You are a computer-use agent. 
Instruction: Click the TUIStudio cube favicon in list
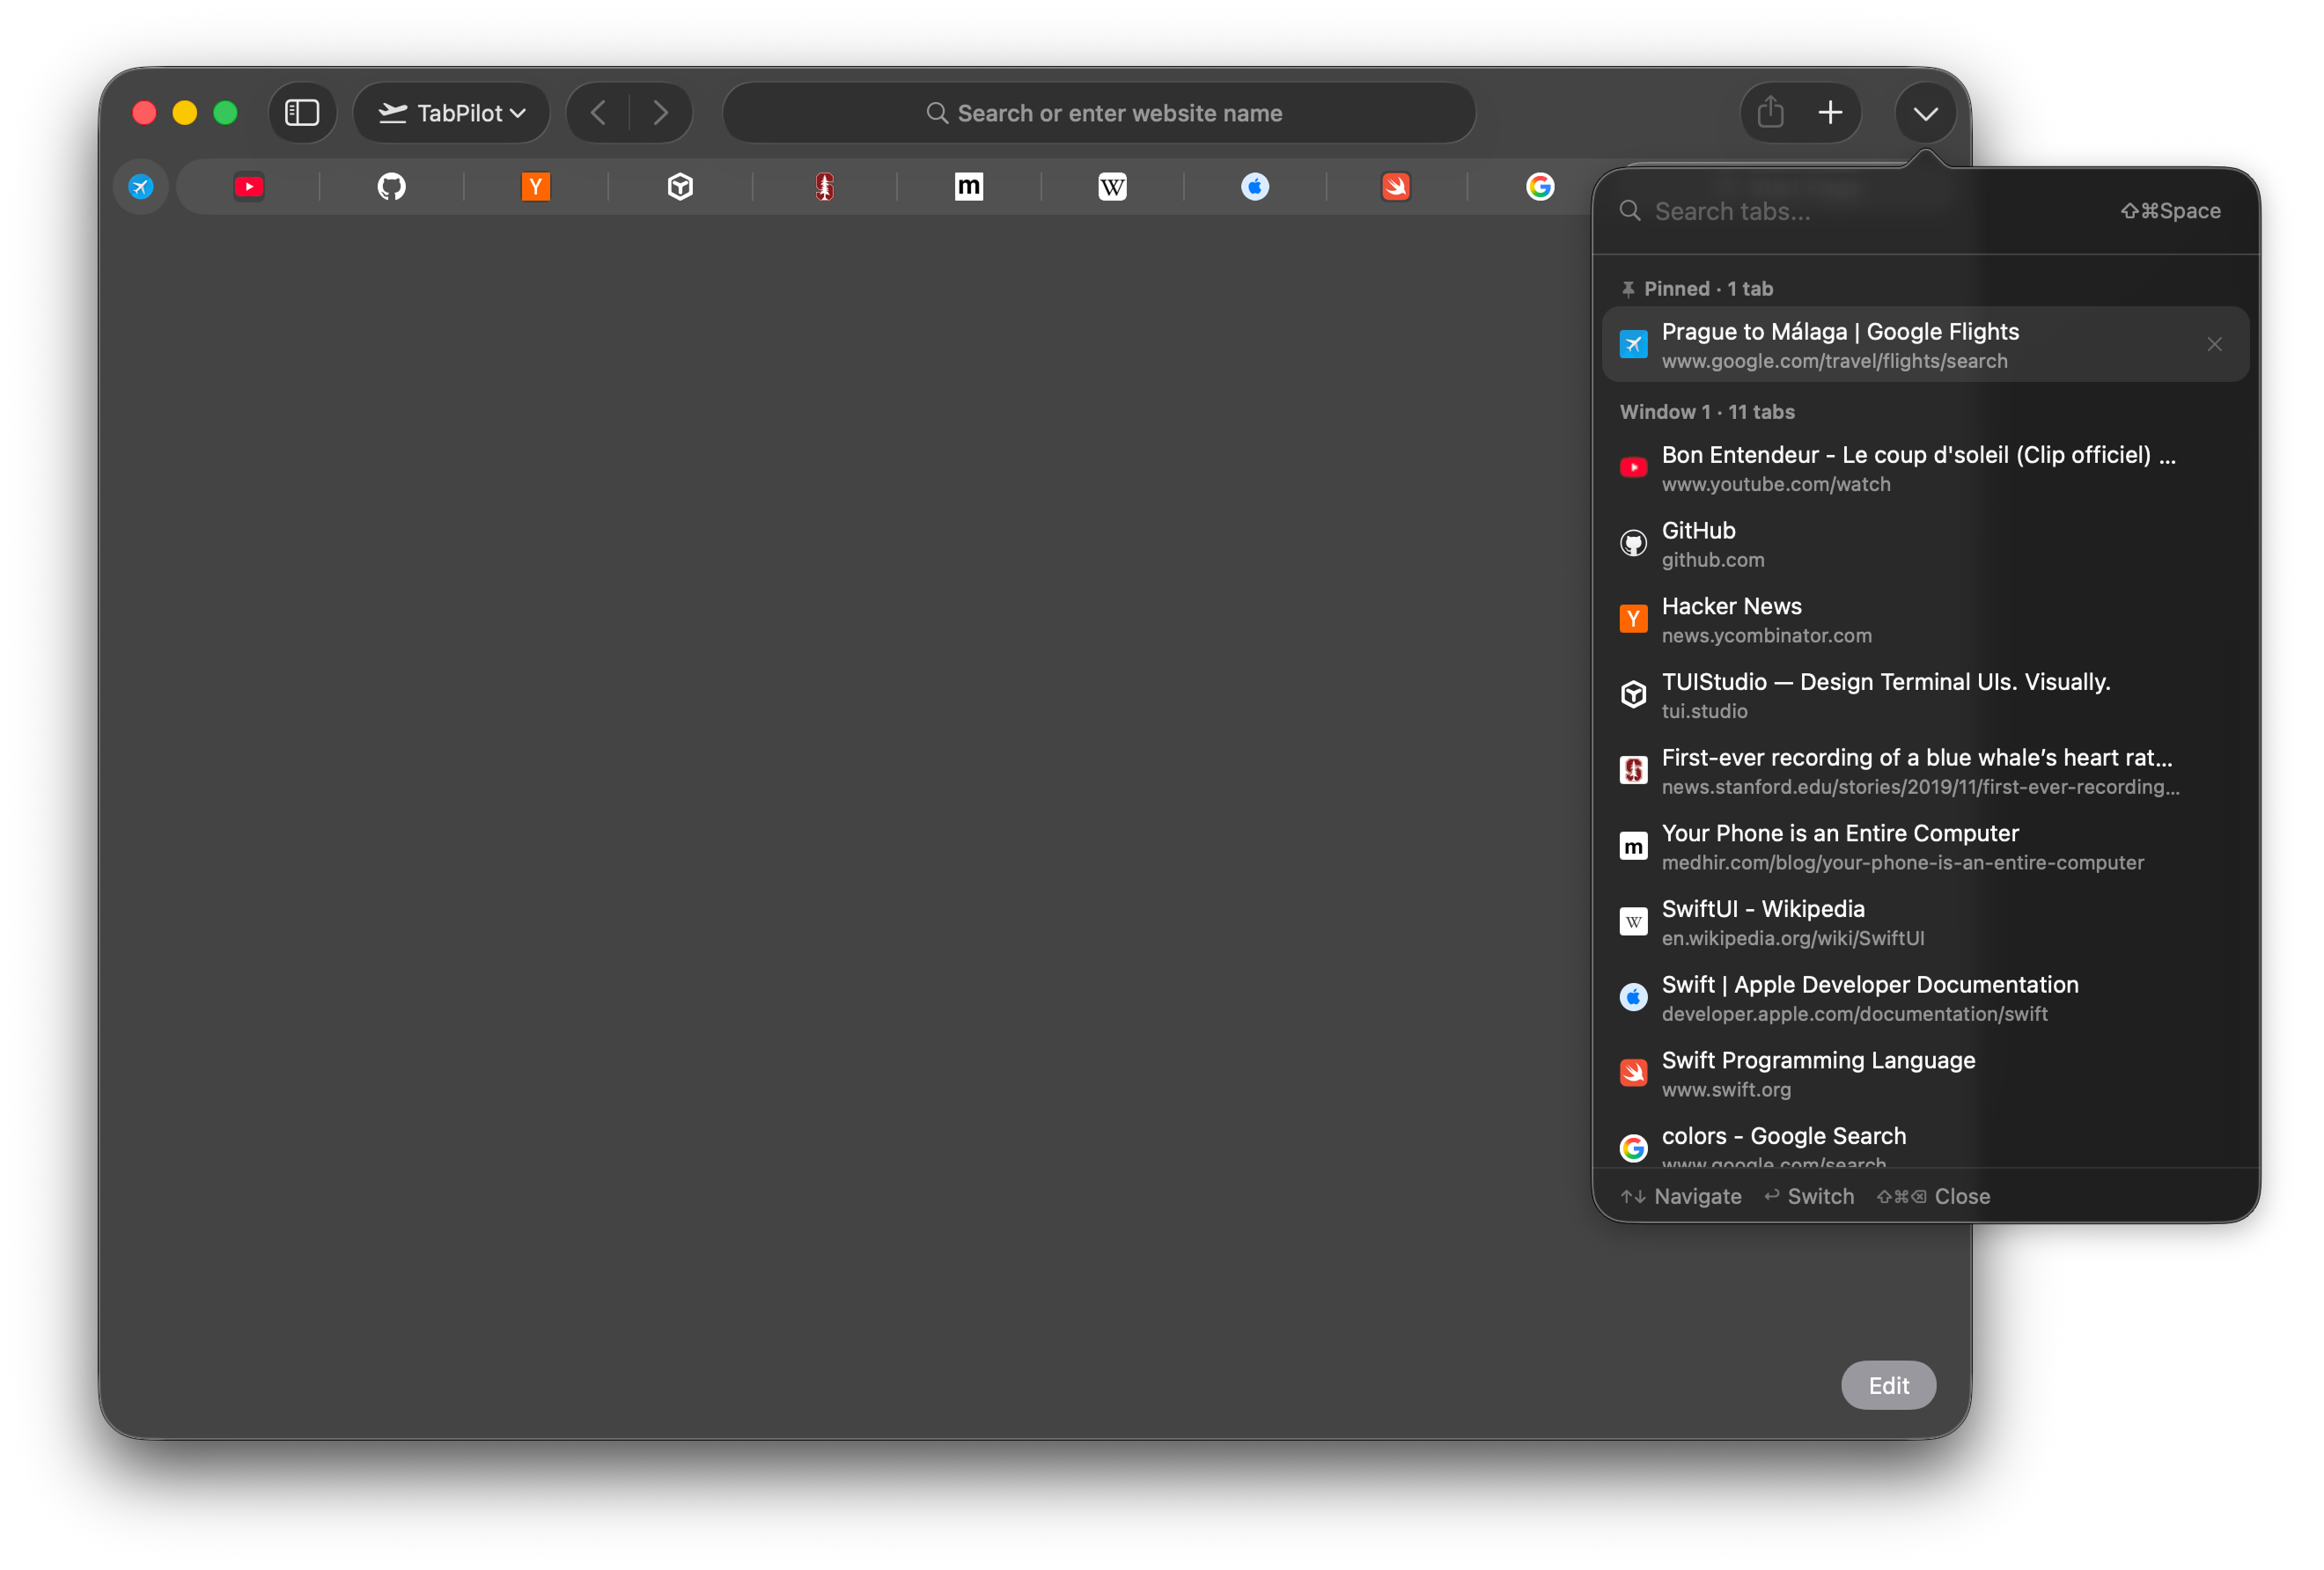pyautogui.click(x=1633, y=694)
